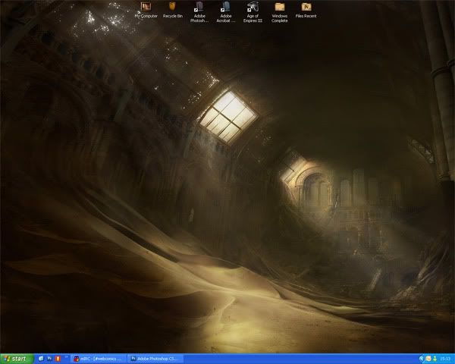
Task: Click the Age of Empires III shortcut
Action: [x=253, y=8]
